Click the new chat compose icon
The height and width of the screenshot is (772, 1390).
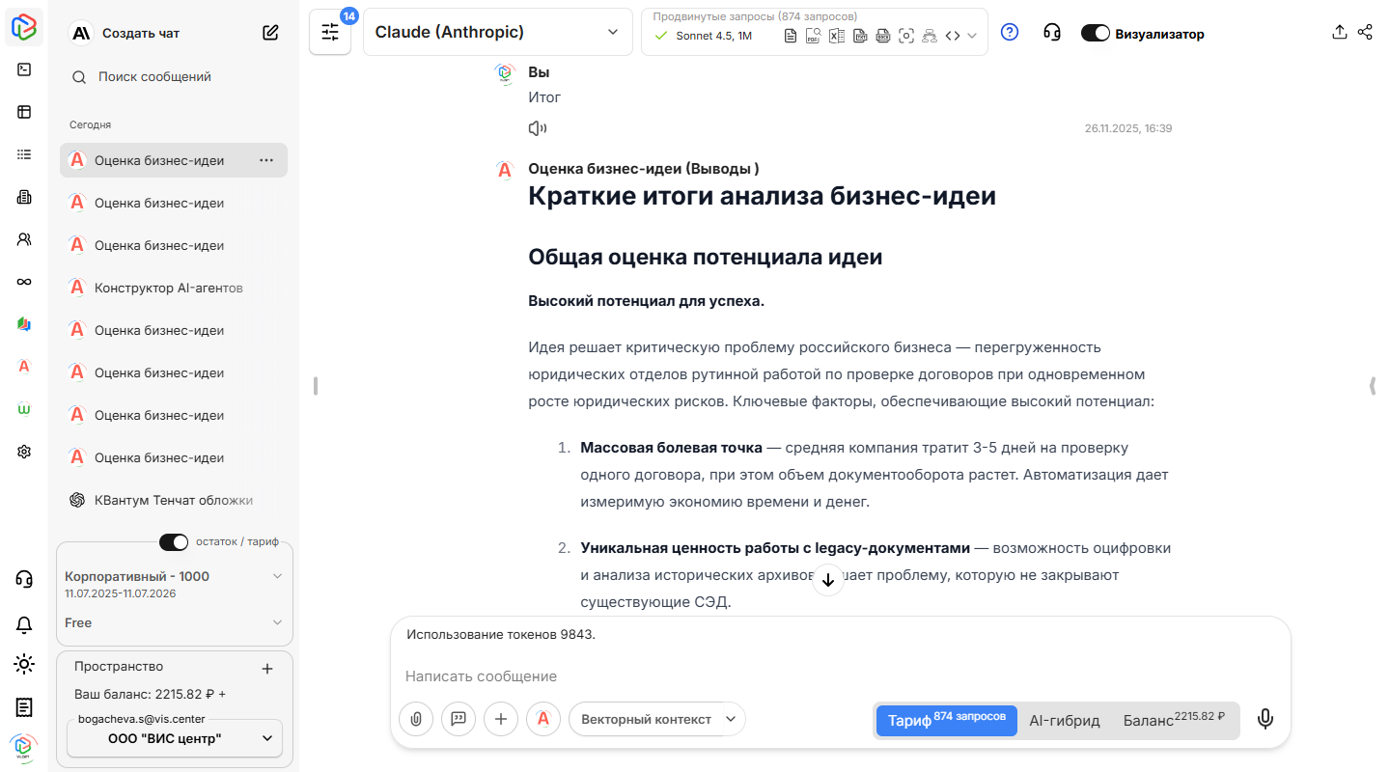click(270, 33)
